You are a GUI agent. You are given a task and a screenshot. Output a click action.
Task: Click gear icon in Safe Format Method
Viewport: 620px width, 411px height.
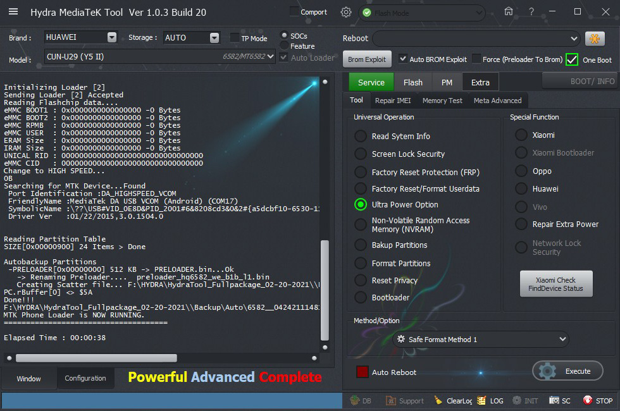[x=401, y=339]
